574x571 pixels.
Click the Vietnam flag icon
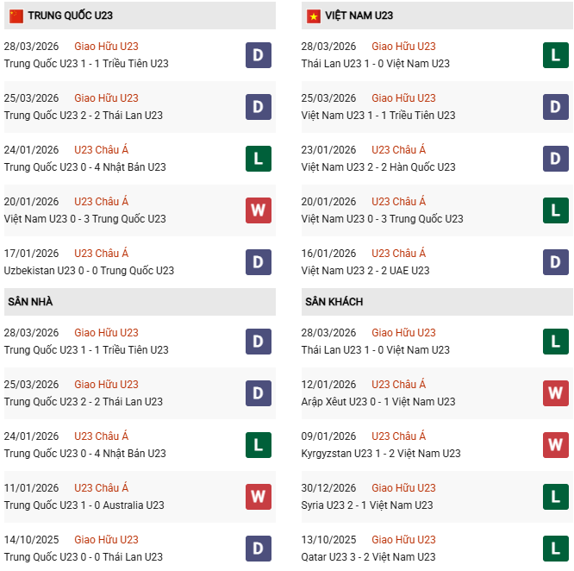click(313, 16)
